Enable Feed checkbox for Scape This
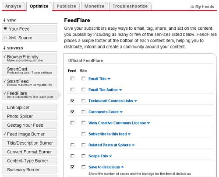 coord(72,156)
